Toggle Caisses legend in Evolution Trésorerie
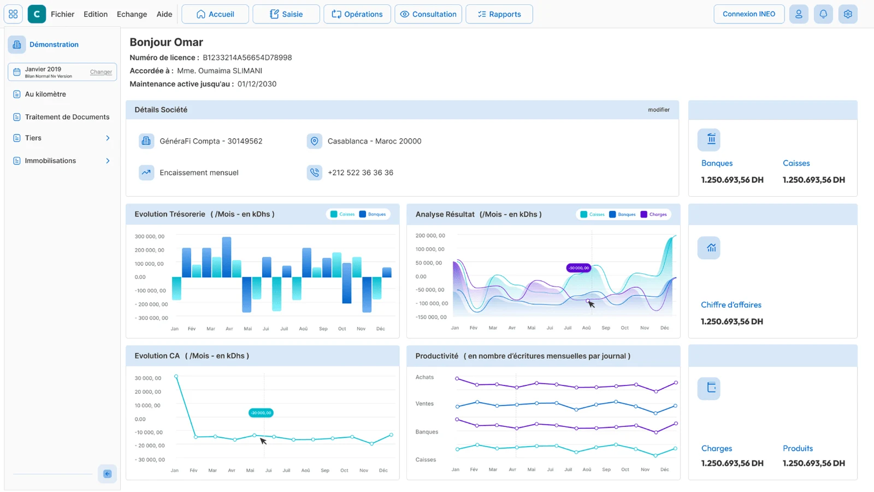Screen dimensions: 874x492 342,214
